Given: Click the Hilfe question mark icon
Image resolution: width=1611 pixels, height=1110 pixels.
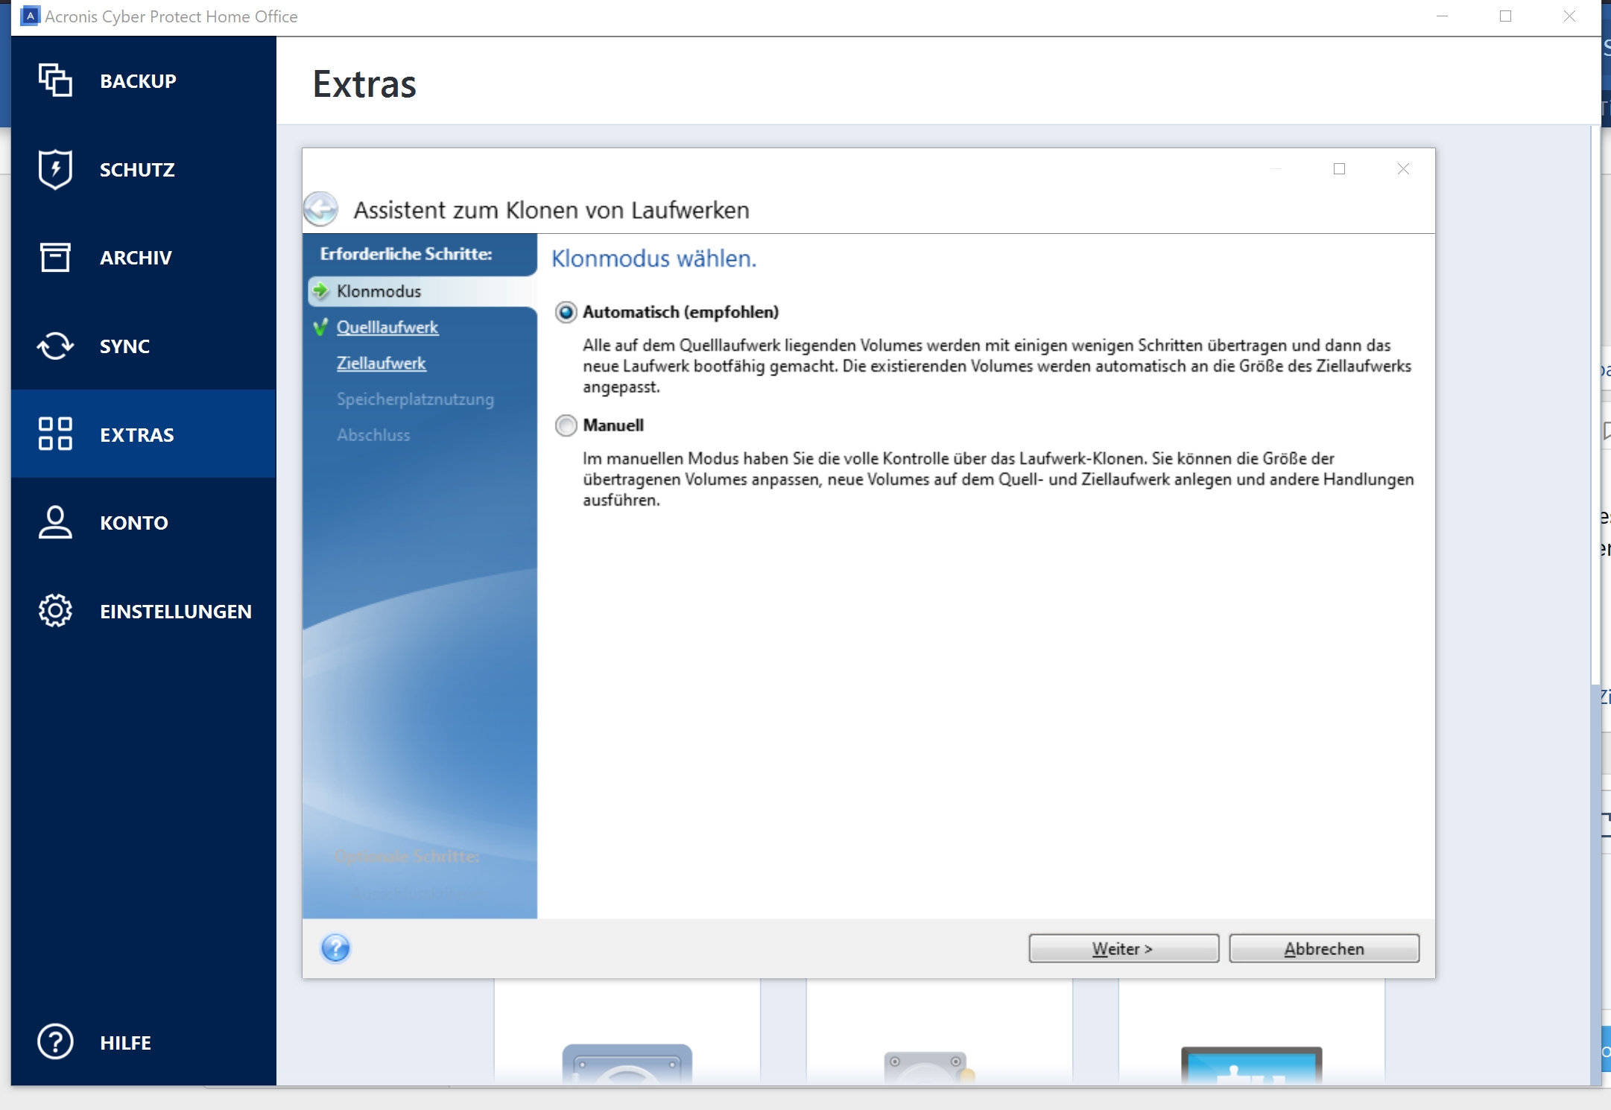Looking at the screenshot, I should 55,1041.
